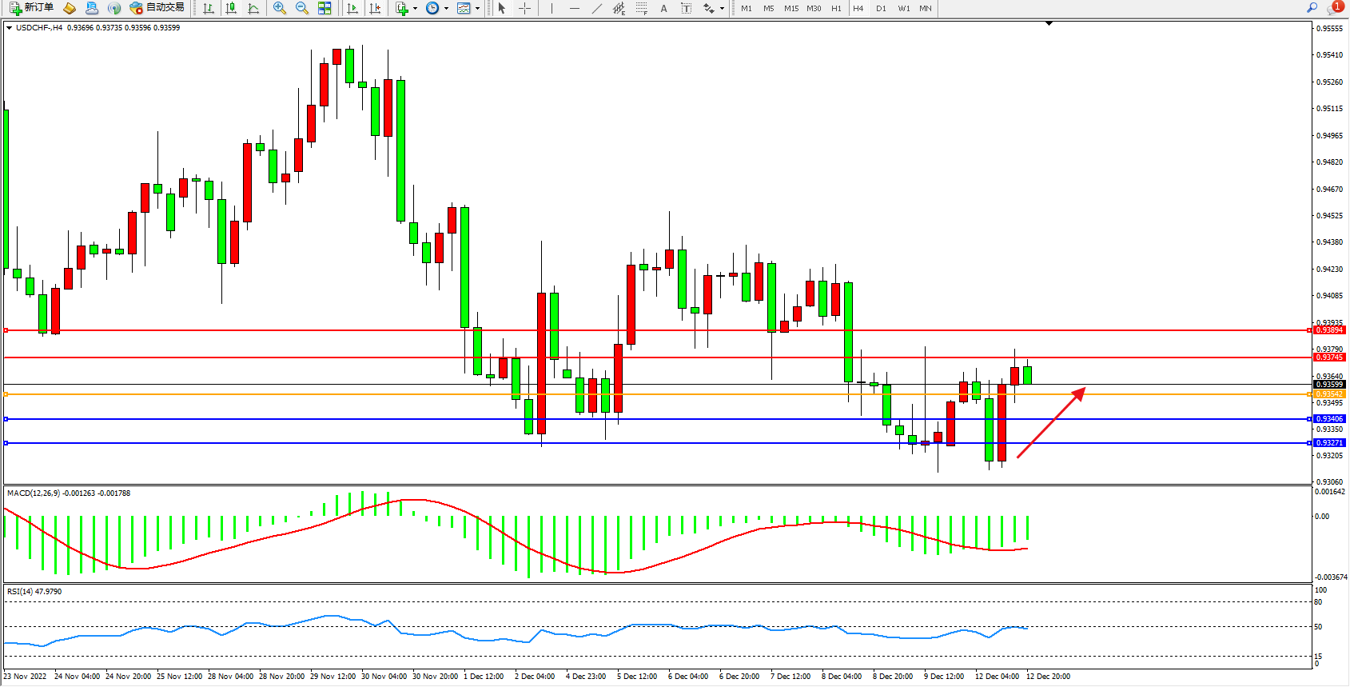Choose the Fibonacci retracement tool

click(x=641, y=8)
